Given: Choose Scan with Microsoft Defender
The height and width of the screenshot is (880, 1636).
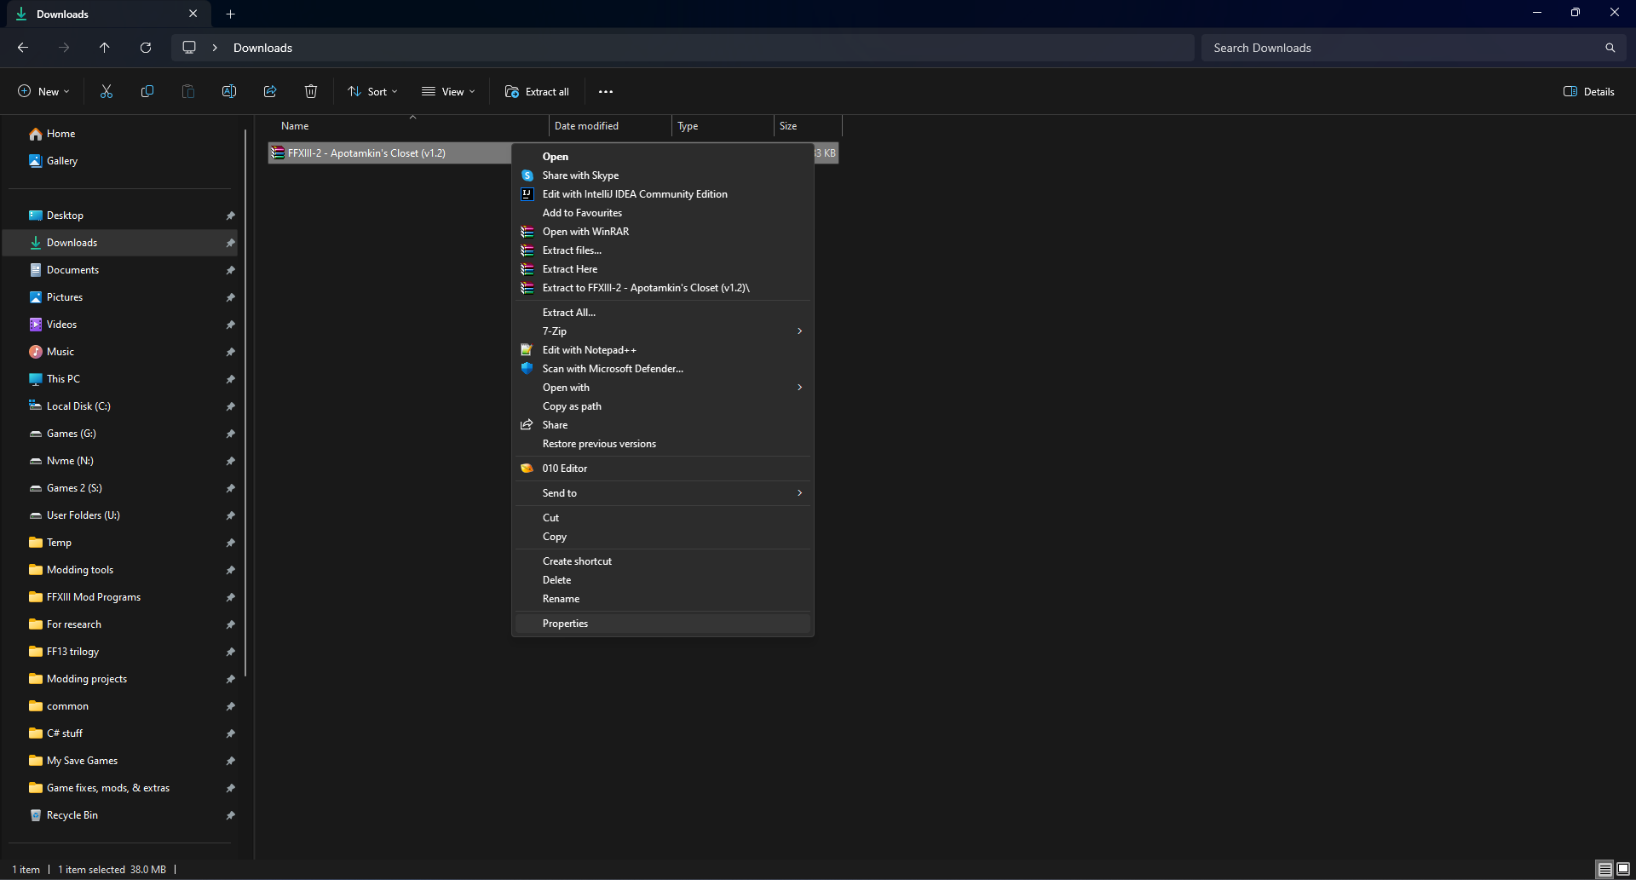Looking at the screenshot, I should click(663, 369).
